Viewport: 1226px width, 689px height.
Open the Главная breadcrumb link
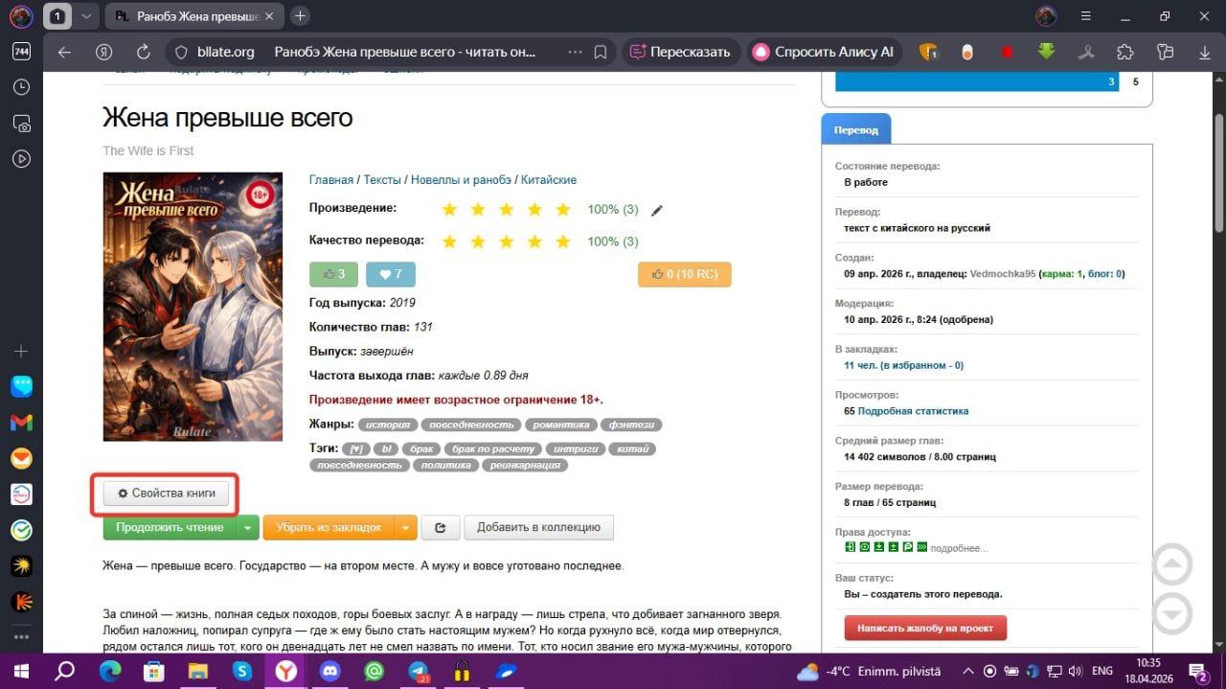pos(331,179)
